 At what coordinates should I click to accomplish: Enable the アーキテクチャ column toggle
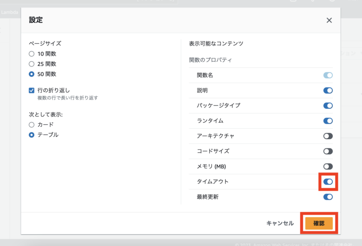click(328, 136)
